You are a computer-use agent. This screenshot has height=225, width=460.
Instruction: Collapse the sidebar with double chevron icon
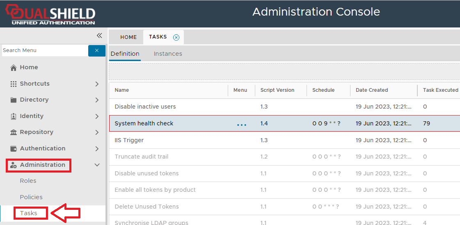[99, 36]
